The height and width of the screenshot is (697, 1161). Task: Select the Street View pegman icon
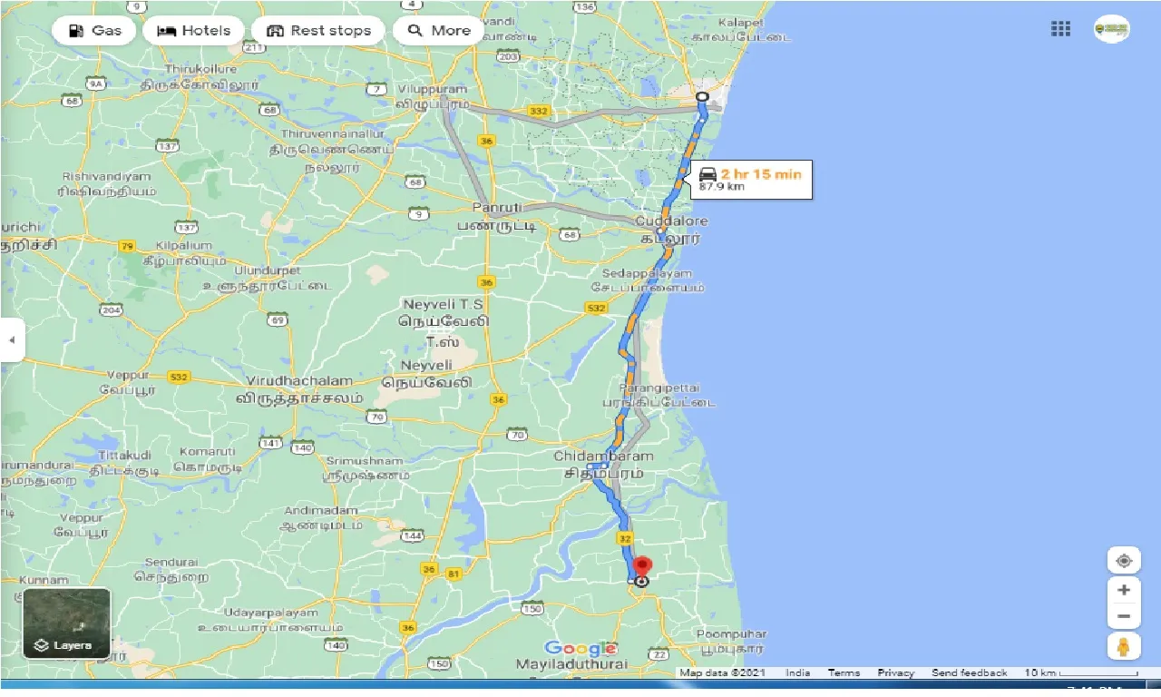pyautogui.click(x=1124, y=646)
